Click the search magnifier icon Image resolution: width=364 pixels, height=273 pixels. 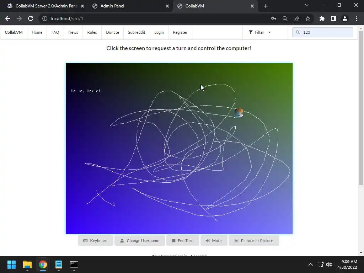point(298,32)
